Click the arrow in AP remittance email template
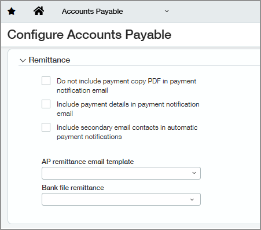Image resolution: width=261 pixels, height=230 pixels. (194, 173)
